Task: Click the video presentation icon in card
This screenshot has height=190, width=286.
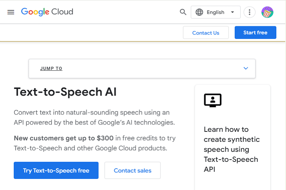Action: pos(212,100)
